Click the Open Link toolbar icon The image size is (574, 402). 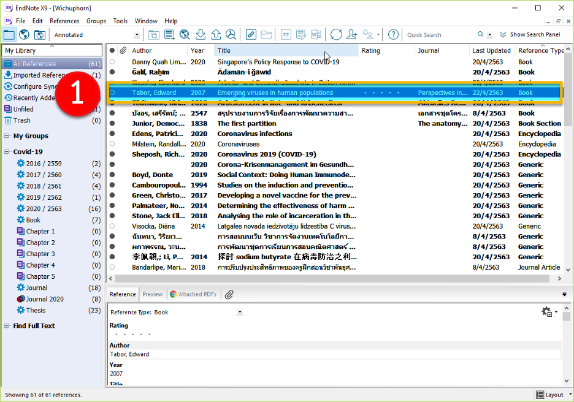[251, 35]
